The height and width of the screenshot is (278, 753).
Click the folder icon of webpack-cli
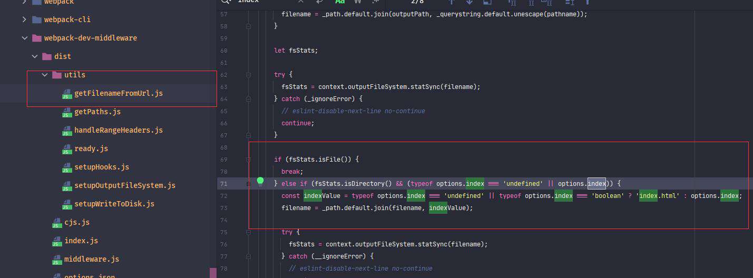click(x=36, y=19)
